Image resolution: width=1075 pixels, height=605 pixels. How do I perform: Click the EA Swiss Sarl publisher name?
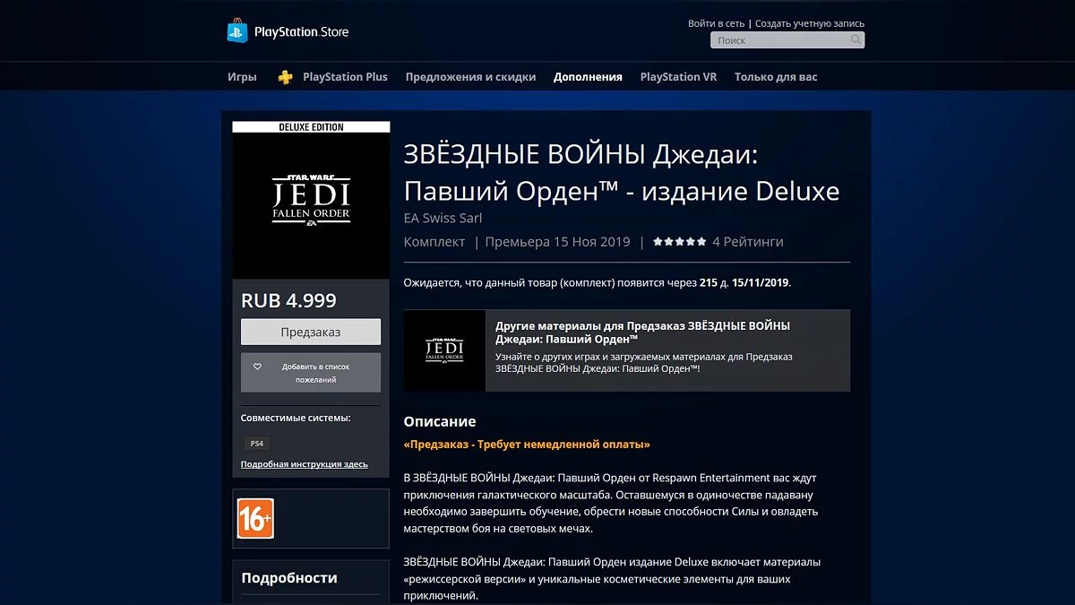tap(443, 218)
